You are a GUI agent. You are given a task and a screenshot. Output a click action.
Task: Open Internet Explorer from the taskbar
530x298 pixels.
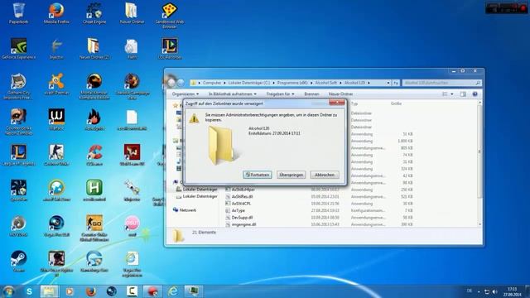173,291
